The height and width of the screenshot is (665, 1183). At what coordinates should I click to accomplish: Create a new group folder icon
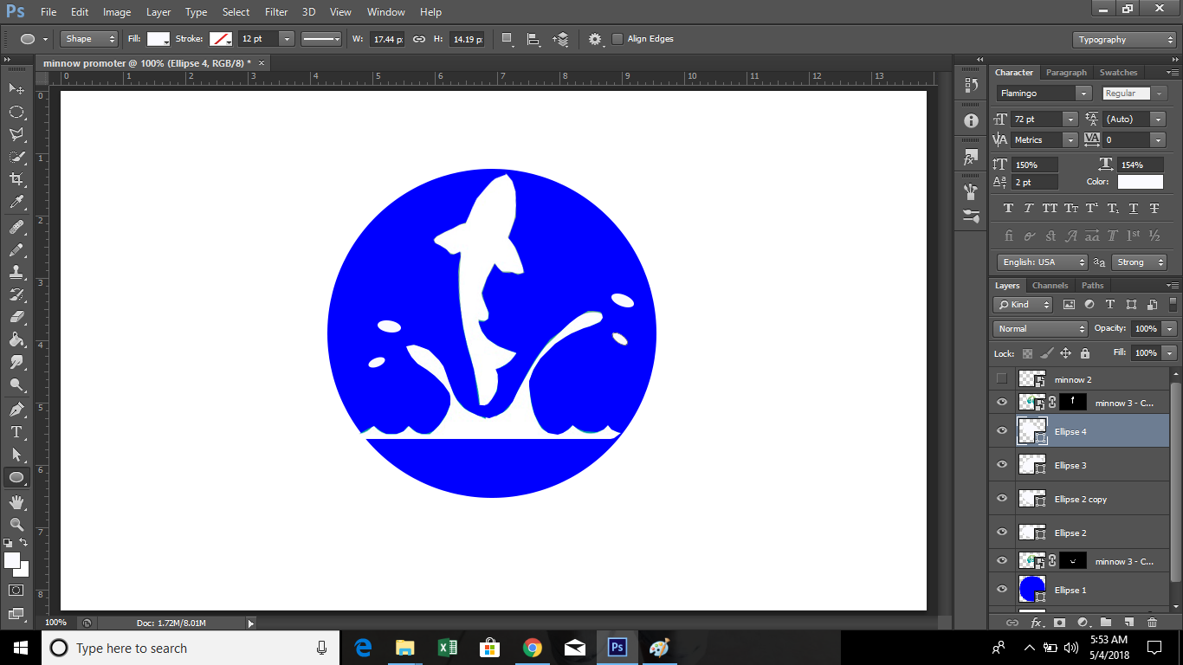1106,623
